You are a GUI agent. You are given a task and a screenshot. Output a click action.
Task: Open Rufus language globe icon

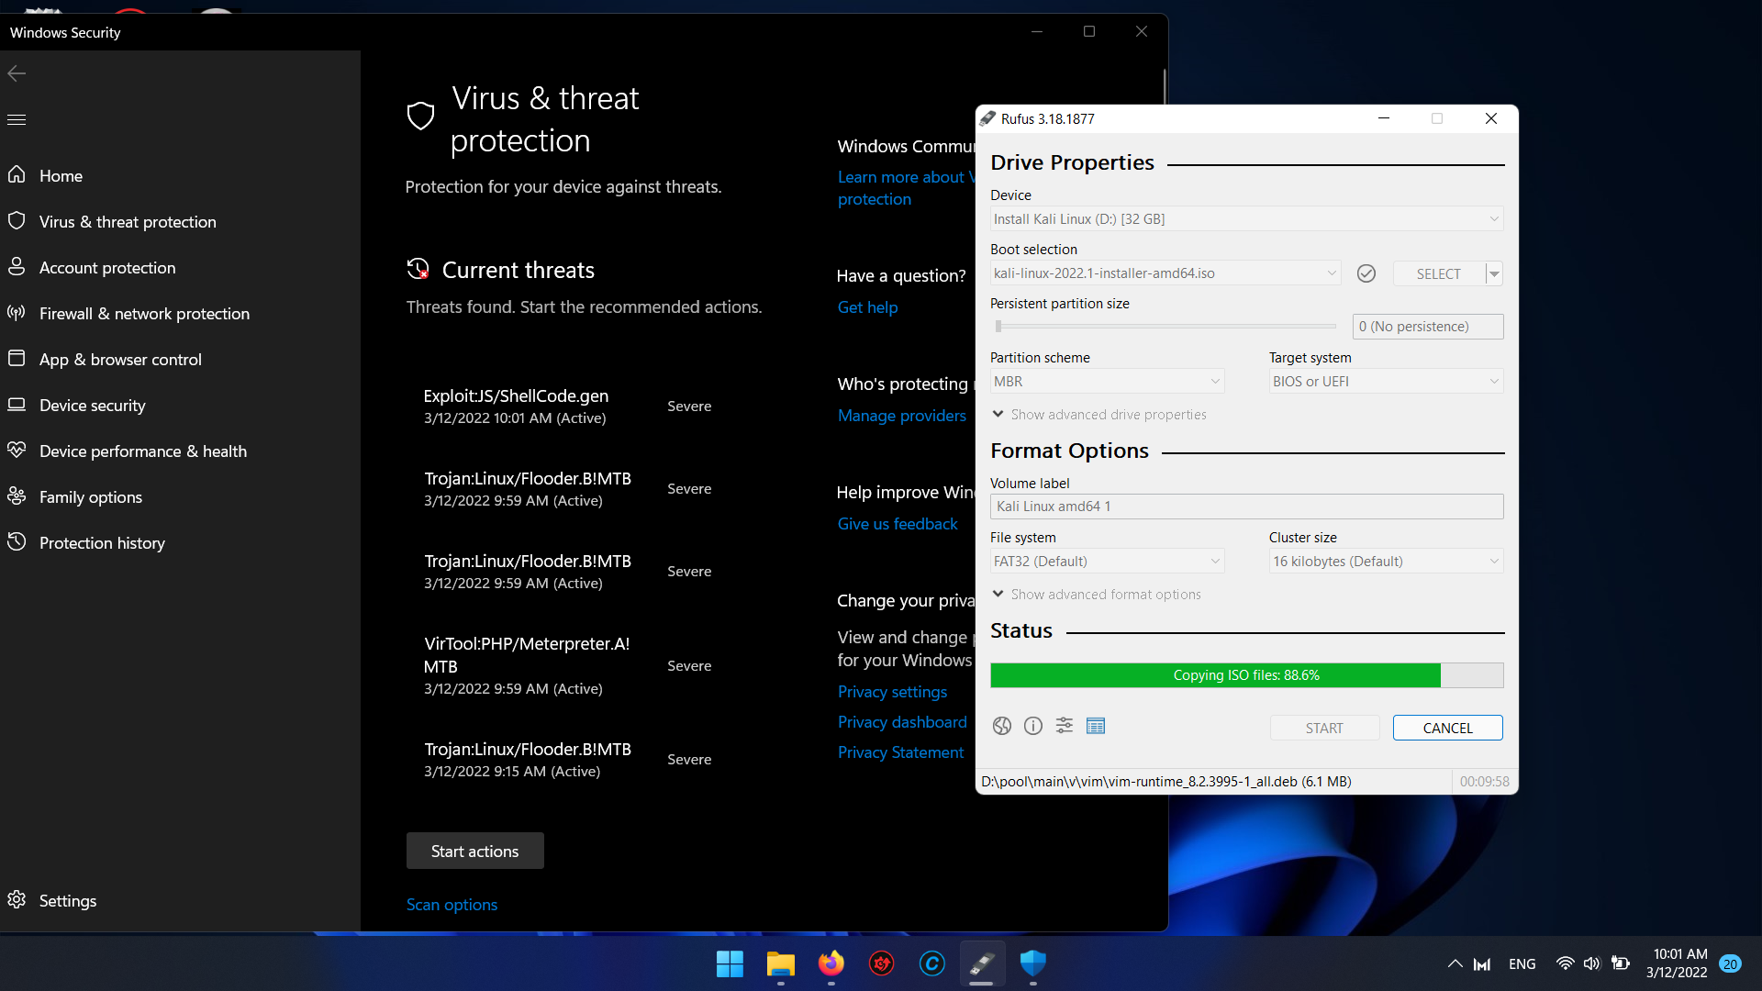[x=1001, y=726]
